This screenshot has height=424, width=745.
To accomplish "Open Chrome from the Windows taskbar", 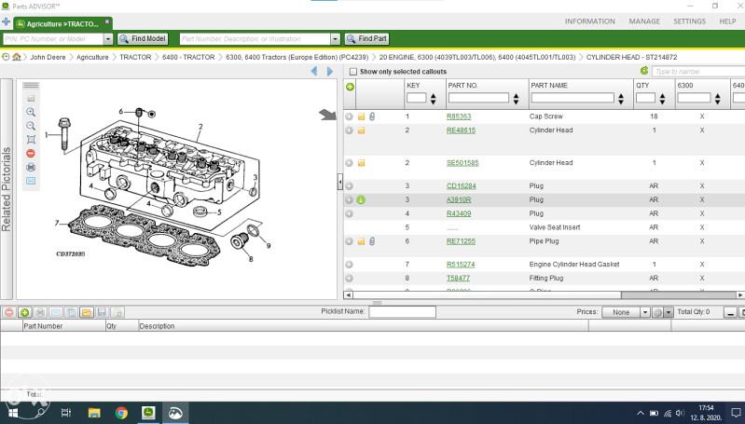I will click(121, 412).
